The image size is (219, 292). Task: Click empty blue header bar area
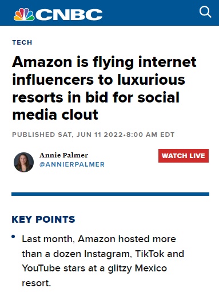click(x=150, y=13)
